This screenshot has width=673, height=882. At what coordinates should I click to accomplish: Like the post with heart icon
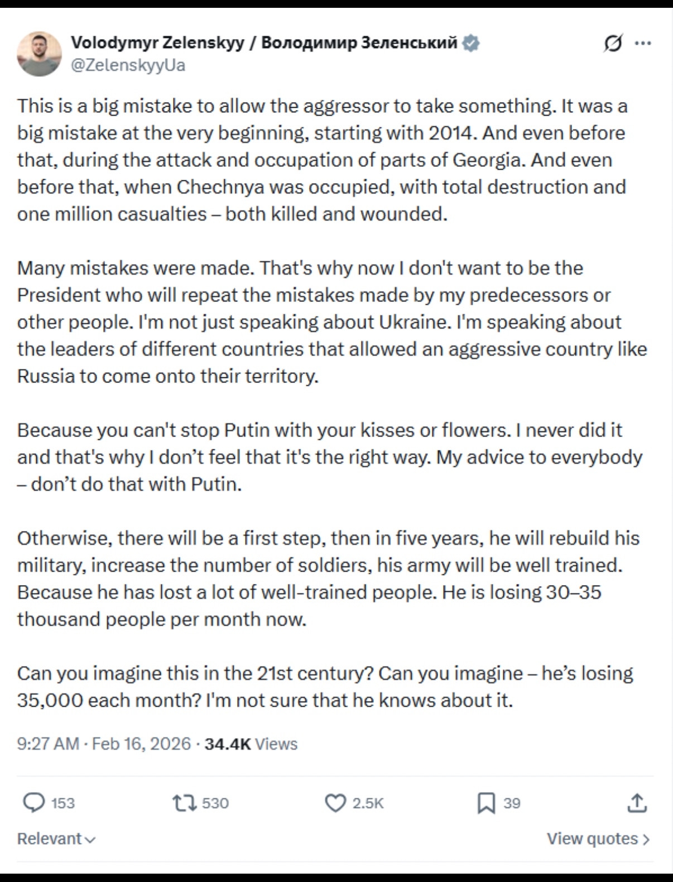335,803
